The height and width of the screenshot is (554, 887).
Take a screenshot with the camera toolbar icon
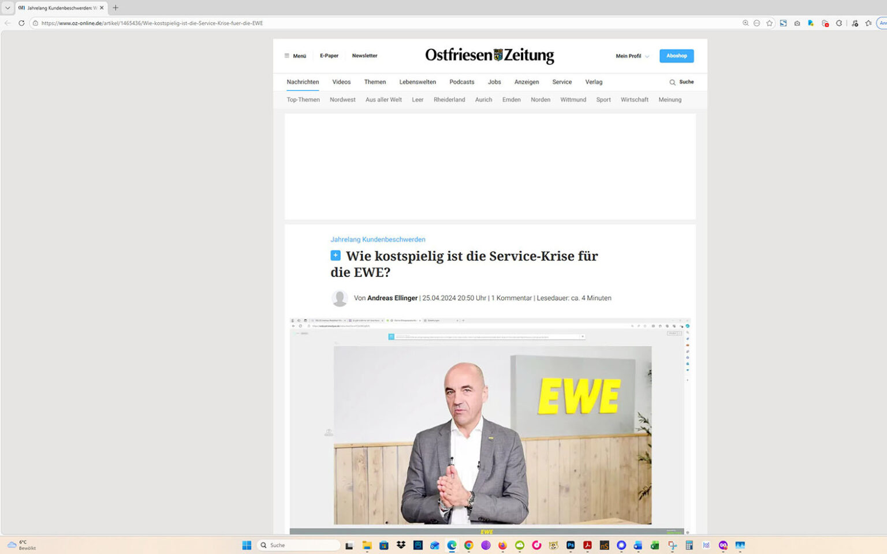[797, 23]
